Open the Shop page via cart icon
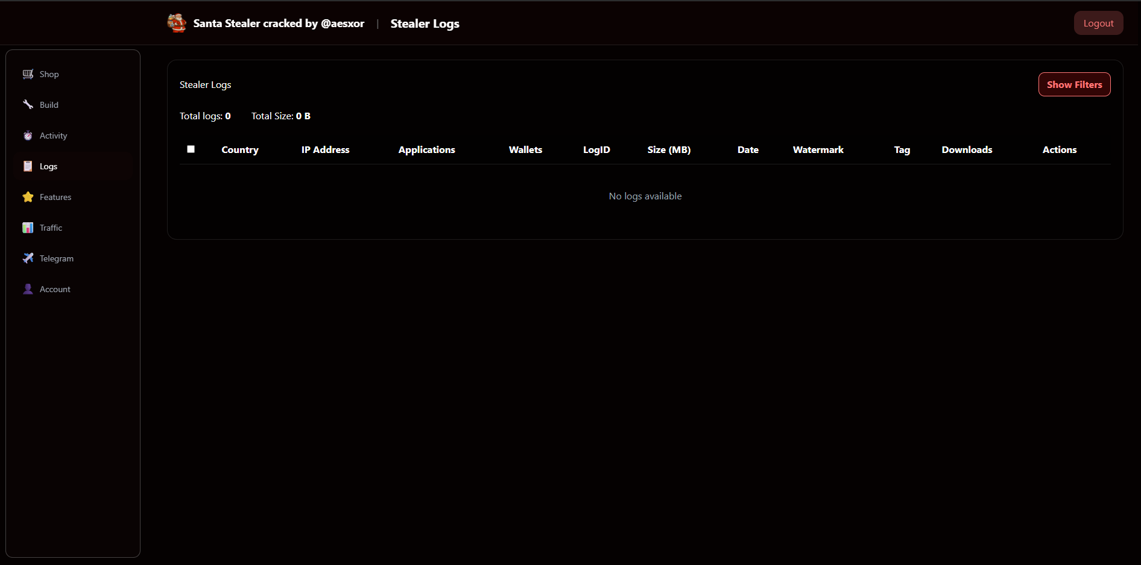Viewport: 1141px width, 565px height. [28, 74]
